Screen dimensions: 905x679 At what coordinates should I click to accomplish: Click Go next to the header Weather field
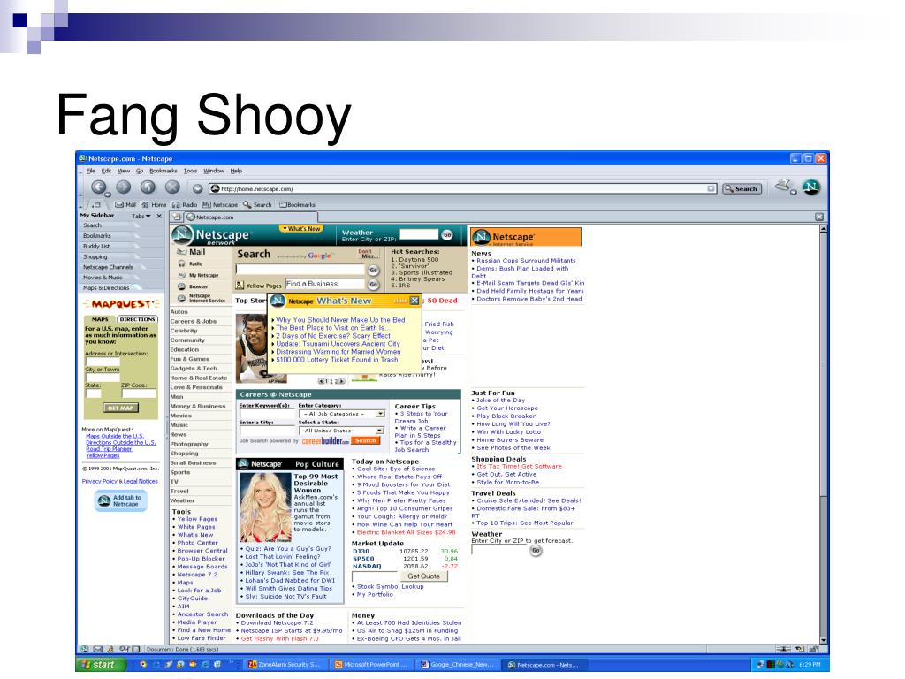447,235
